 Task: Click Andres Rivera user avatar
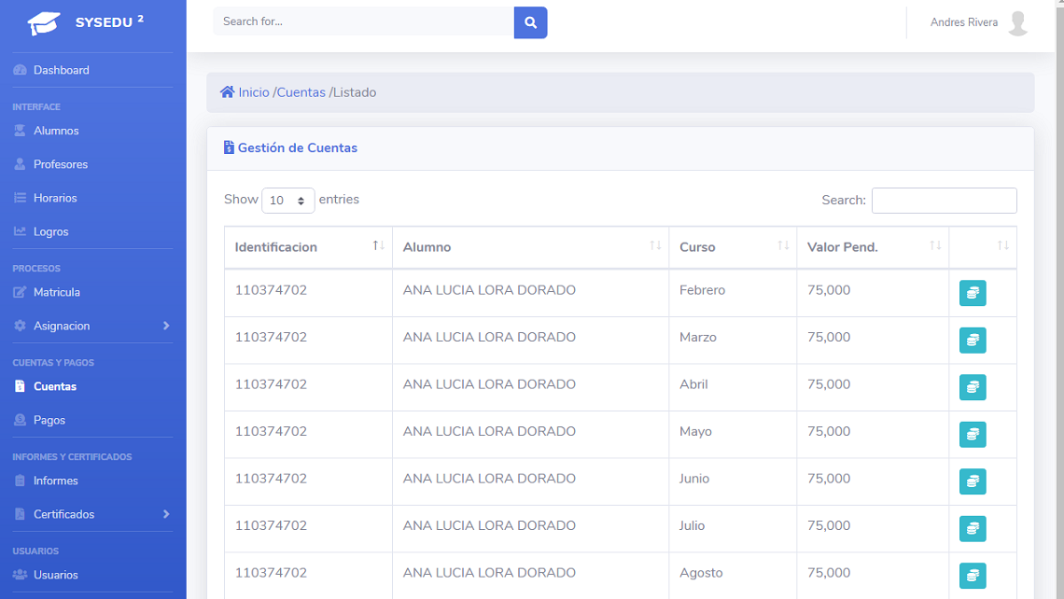1017,23
